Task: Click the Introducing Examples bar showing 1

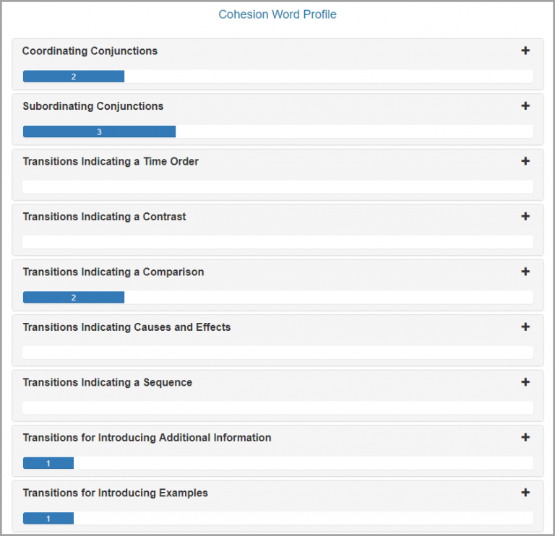Action: (x=48, y=519)
